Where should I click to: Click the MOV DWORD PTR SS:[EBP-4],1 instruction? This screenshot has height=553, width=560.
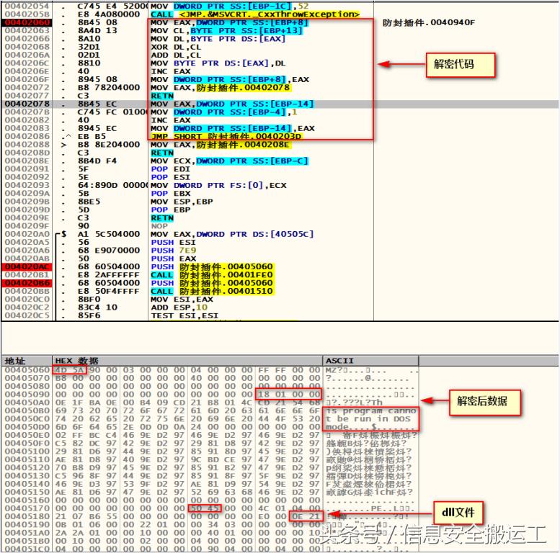point(223,112)
